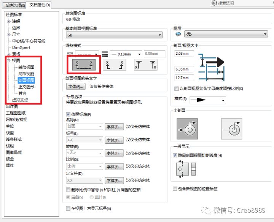Screen dimensions: 274x222
Task: Click 字体 button next to 标号
Action: pos(114,140)
